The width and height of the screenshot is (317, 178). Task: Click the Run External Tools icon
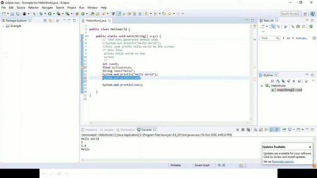point(67,14)
